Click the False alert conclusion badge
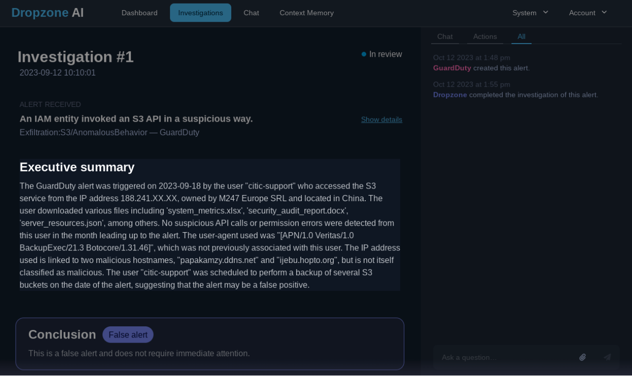The height and width of the screenshot is (376, 632). [128, 335]
